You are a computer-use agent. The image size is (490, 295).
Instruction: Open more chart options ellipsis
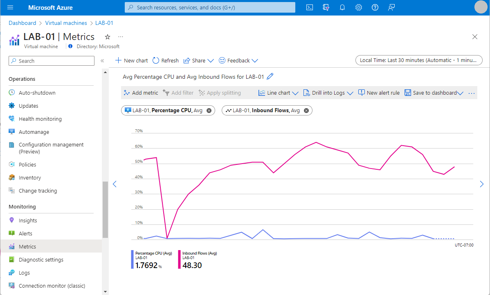(x=472, y=93)
